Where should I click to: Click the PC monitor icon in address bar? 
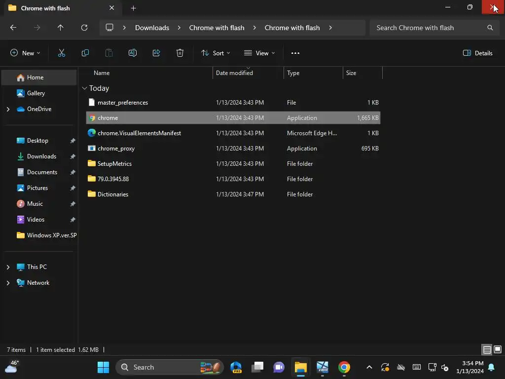pyautogui.click(x=109, y=28)
